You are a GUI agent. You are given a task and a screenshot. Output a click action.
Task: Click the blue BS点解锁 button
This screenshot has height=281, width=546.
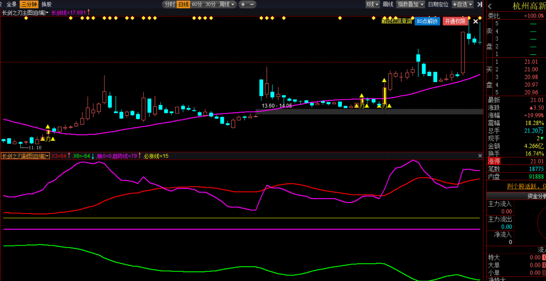tap(427, 21)
